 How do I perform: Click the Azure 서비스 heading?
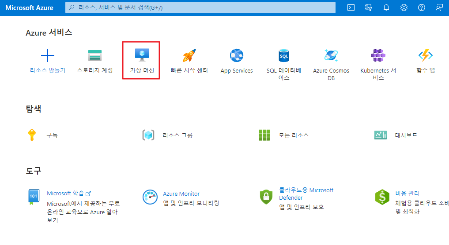pyautogui.click(x=49, y=33)
